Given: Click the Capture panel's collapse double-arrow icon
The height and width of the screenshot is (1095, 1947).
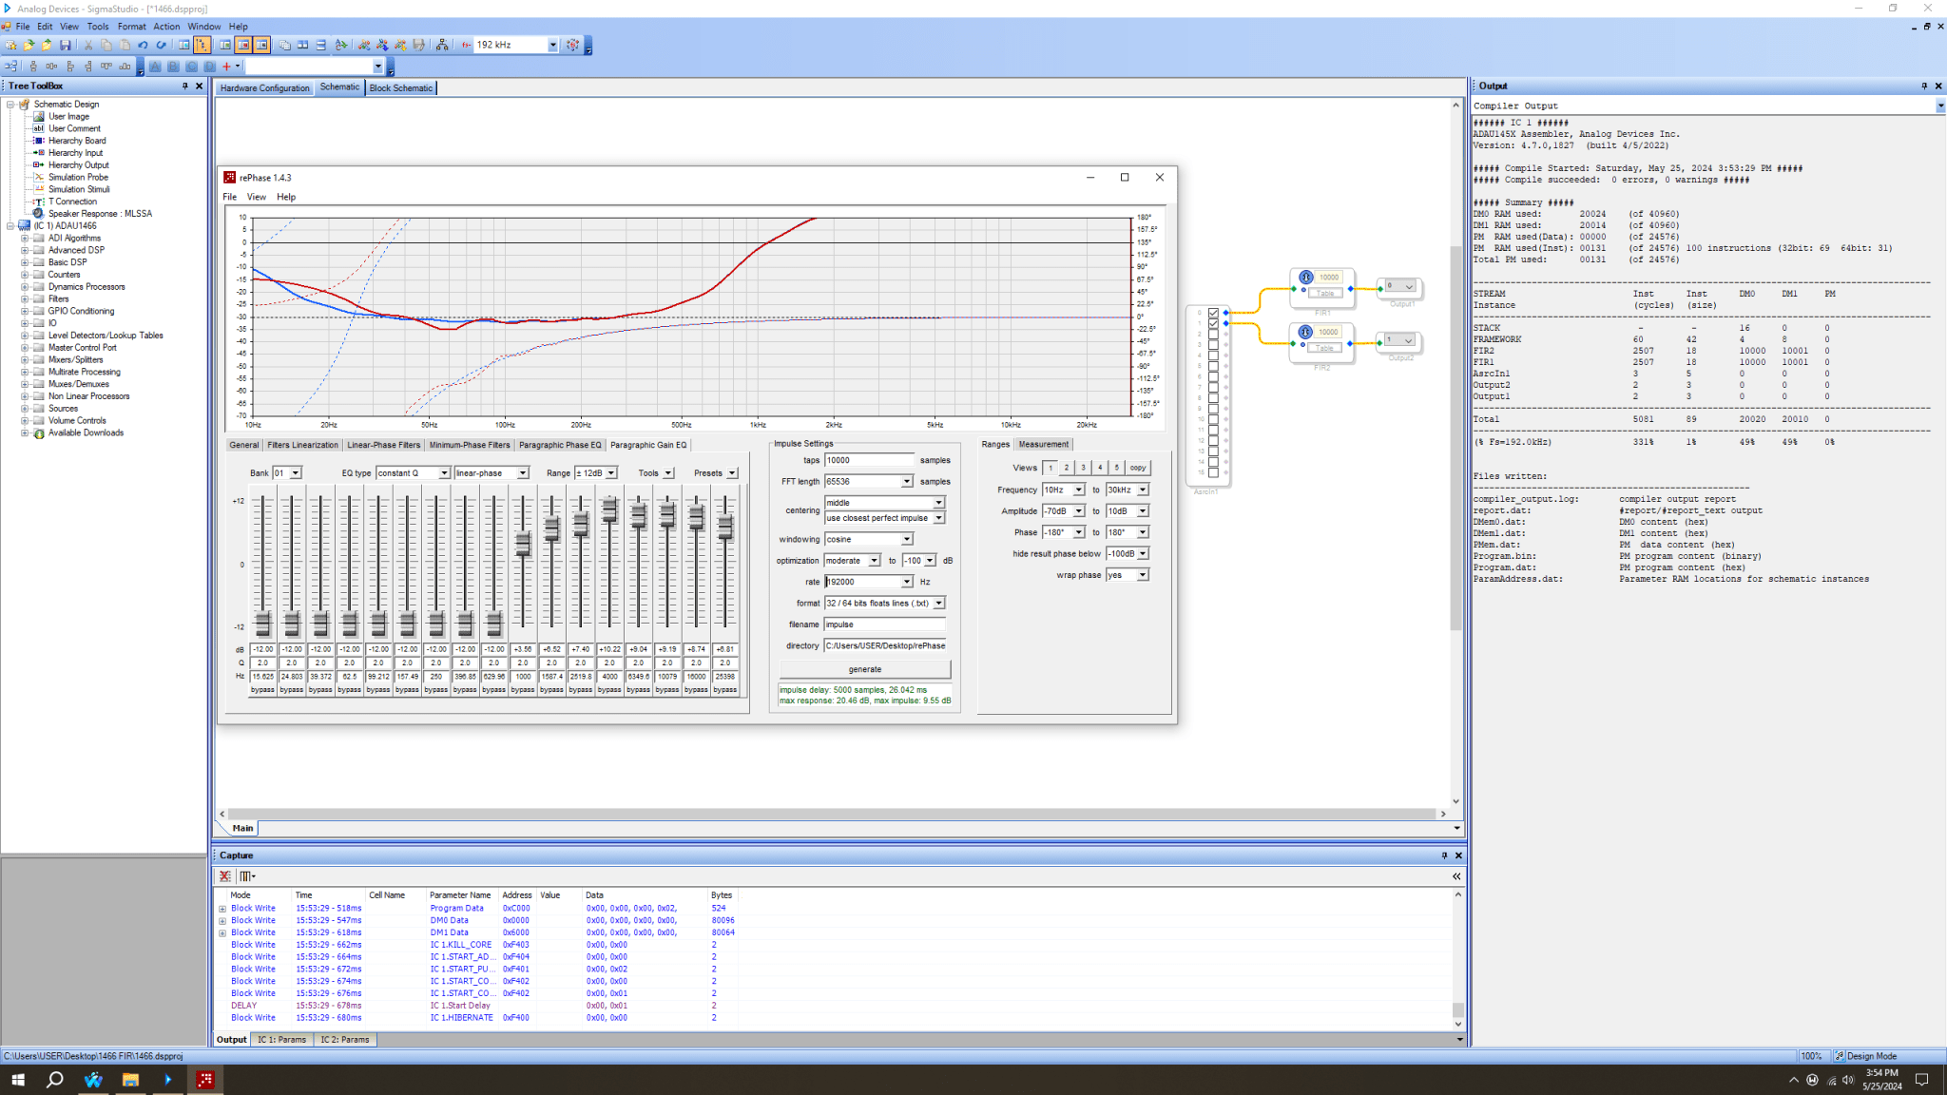Looking at the screenshot, I should [x=1455, y=876].
